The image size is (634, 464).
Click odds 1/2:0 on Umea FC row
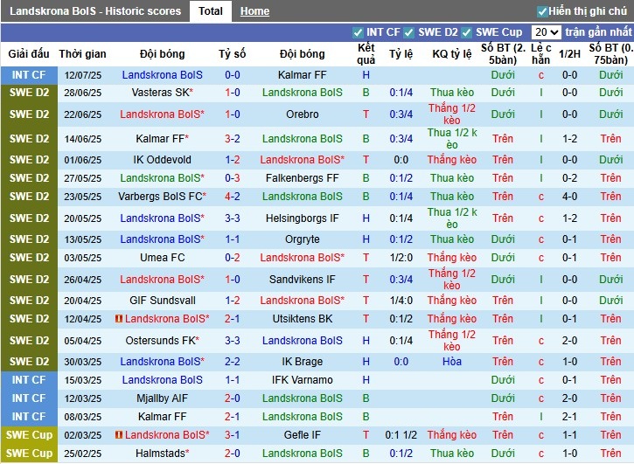click(x=401, y=258)
